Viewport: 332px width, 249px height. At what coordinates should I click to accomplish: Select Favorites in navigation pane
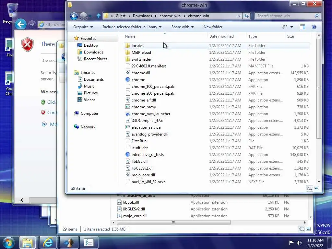[x=88, y=39]
